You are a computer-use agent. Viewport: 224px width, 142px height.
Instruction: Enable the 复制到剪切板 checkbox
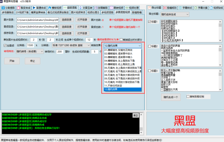pos(188,96)
